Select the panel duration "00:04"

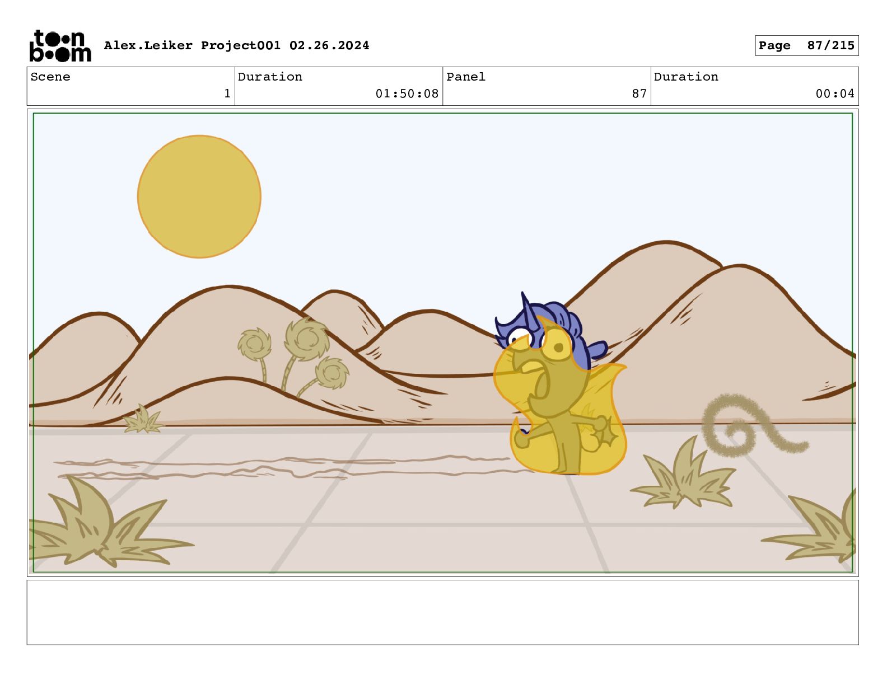coord(835,93)
